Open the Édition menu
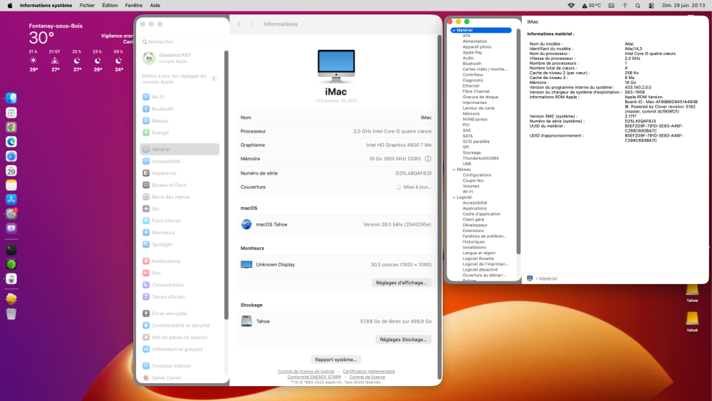The image size is (712, 401). [110, 6]
